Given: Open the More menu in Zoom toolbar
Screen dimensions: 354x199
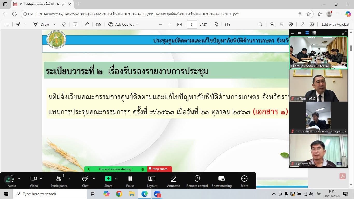Looking at the screenshot, I should tap(244, 181).
